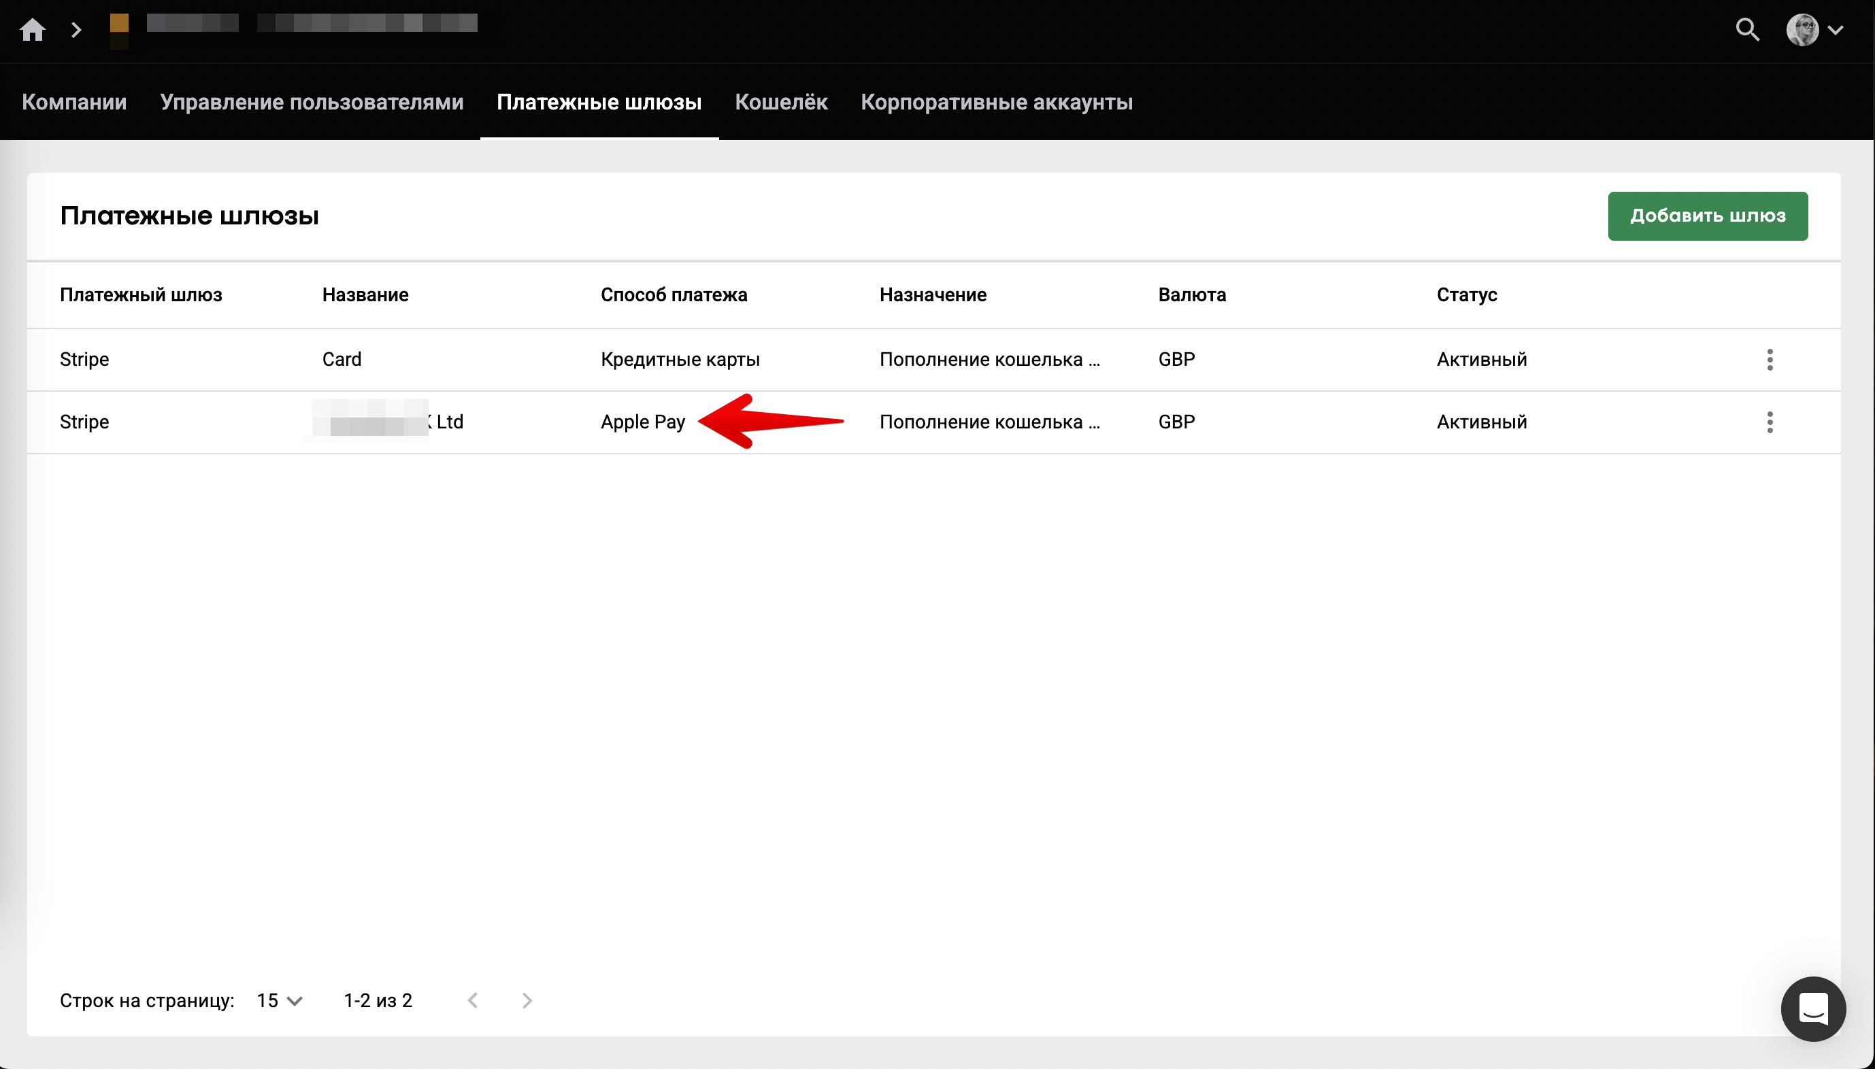Screen dimensions: 1875x1069
Task: Click the home icon in breadcrumb
Action: coord(32,30)
